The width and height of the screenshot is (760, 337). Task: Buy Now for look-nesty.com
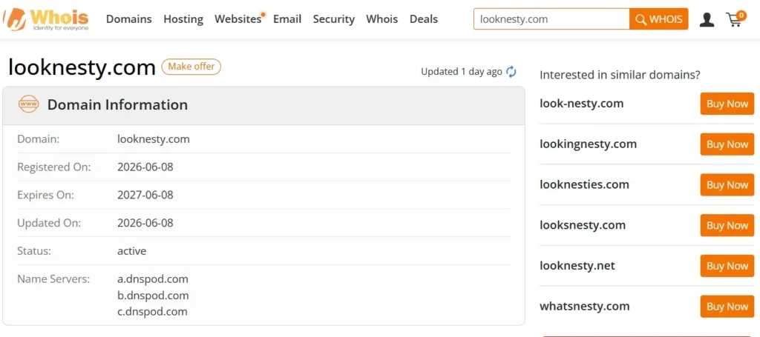[x=727, y=104]
